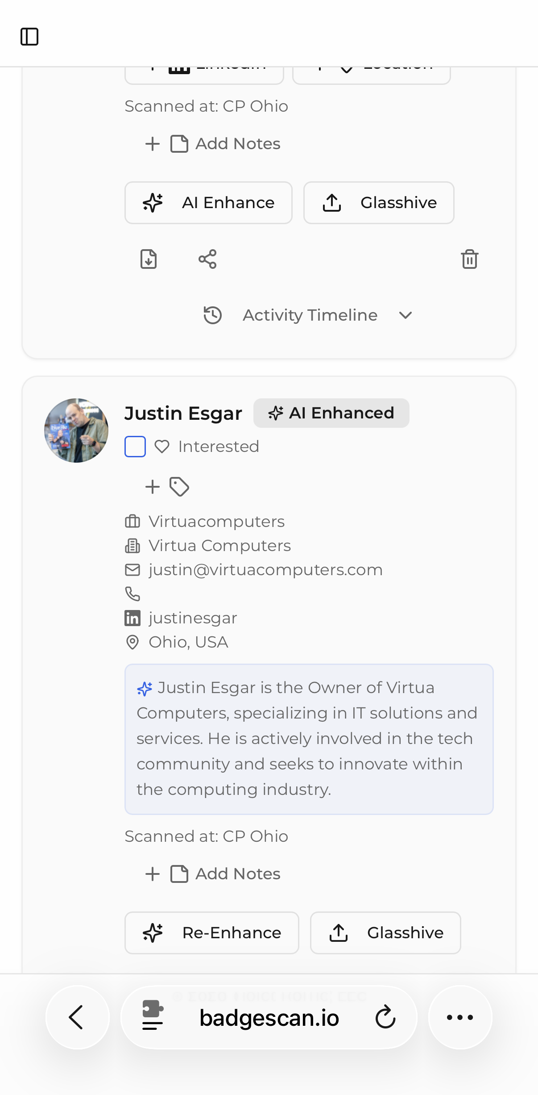Add Notes to Justin Esgar's card
Viewport: 538px width, 1095px height.
click(x=213, y=874)
